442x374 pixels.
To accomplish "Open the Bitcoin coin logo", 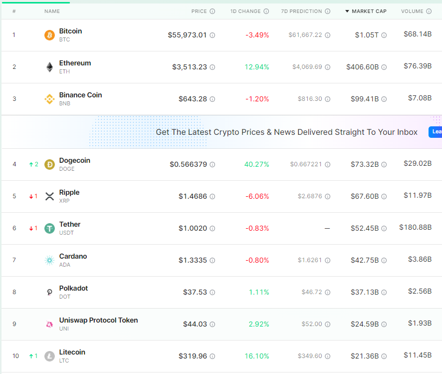I will (49, 35).
